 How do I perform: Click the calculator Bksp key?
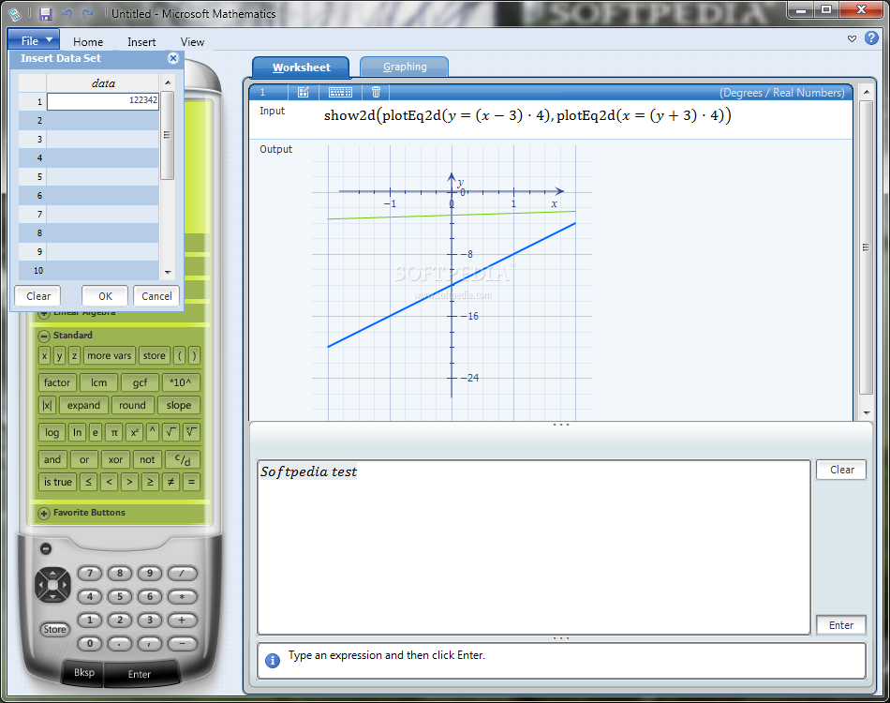tap(84, 672)
